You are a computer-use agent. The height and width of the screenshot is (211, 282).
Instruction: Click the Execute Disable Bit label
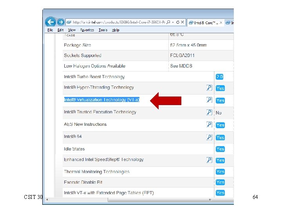click(83, 182)
